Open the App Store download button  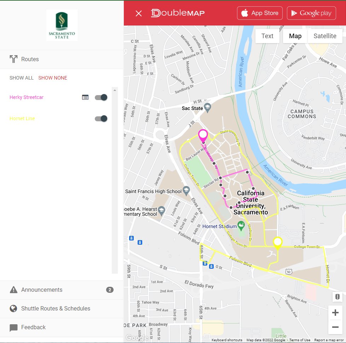click(260, 13)
